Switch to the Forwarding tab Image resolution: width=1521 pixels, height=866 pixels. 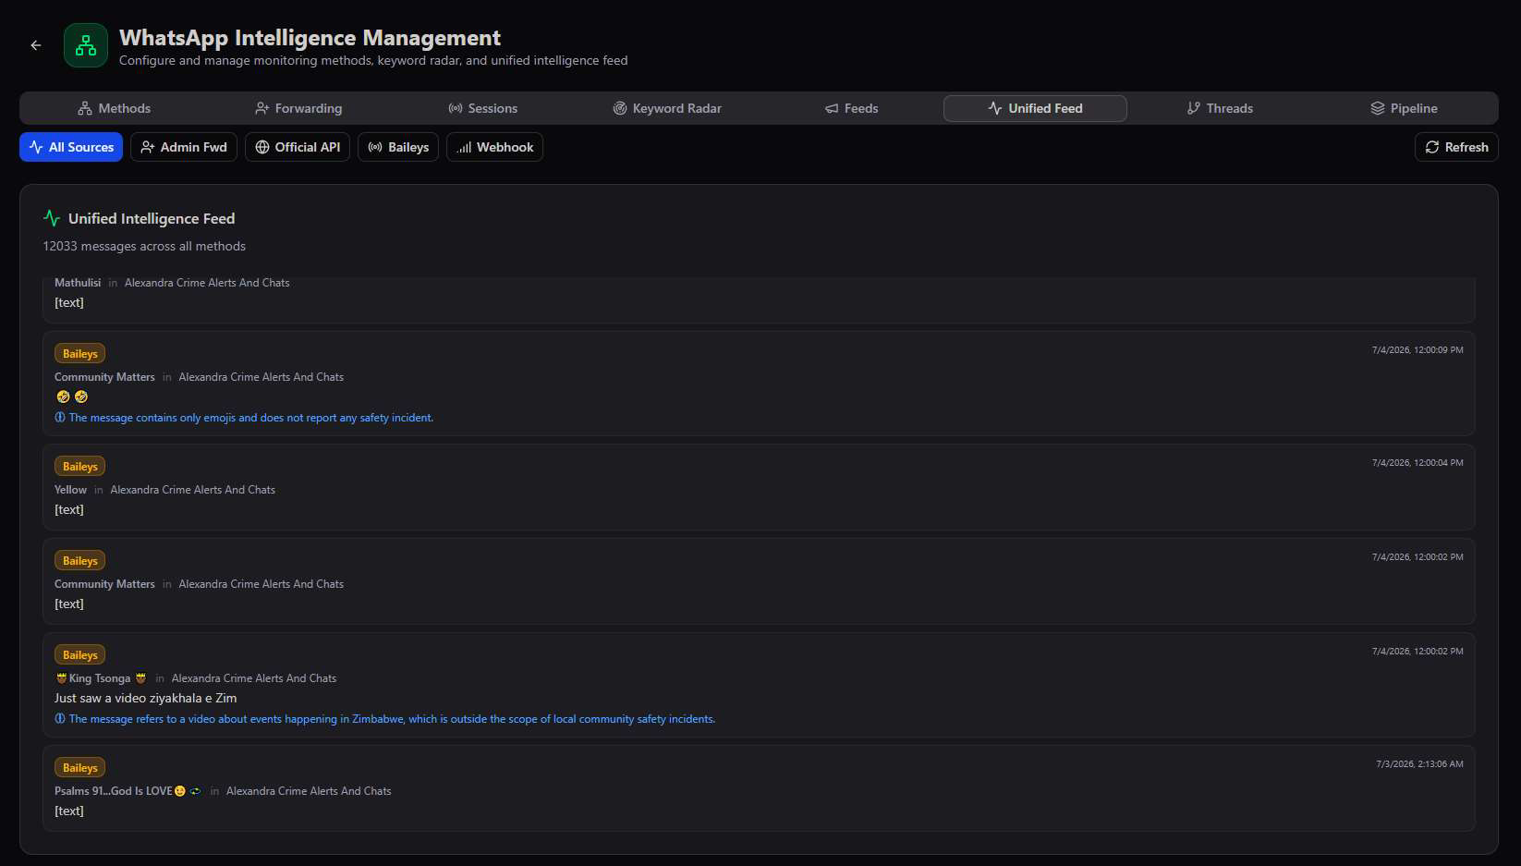tap(298, 108)
